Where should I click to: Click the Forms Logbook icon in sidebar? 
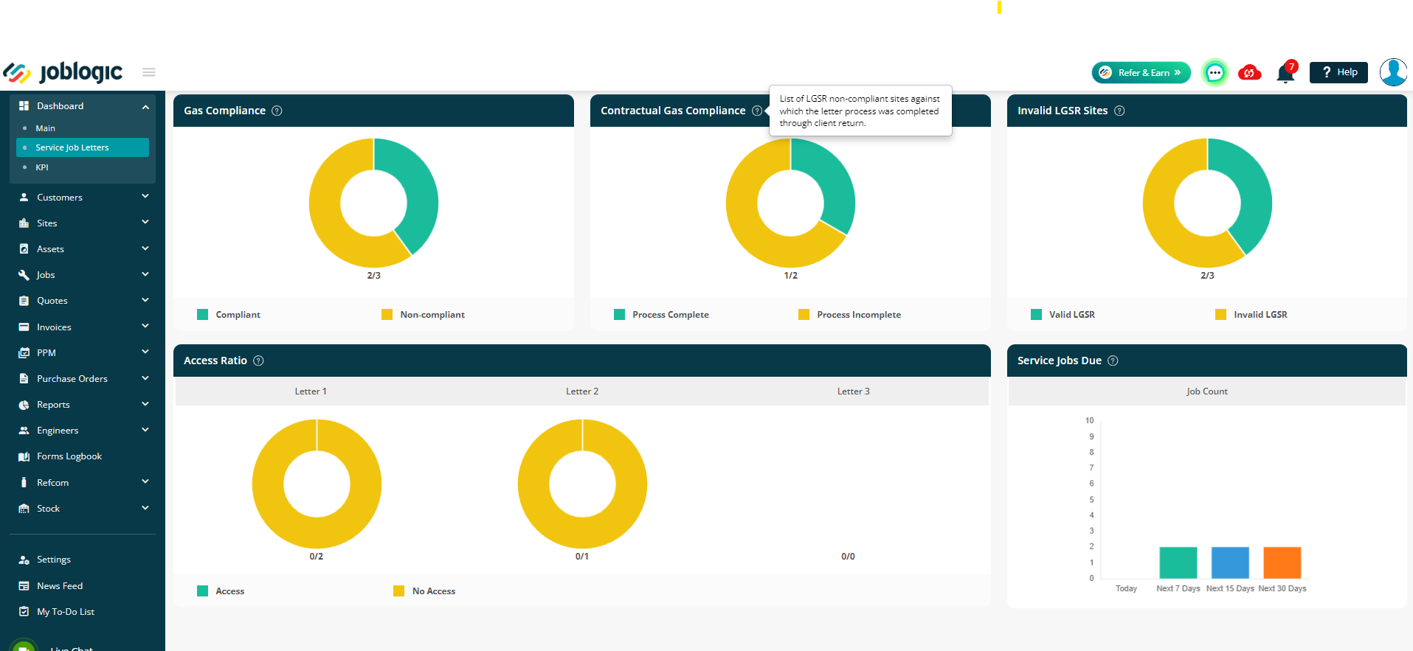[24, 456]
